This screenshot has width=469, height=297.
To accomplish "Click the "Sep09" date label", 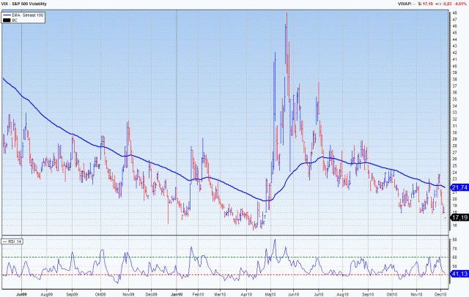I will click(72, 294).
